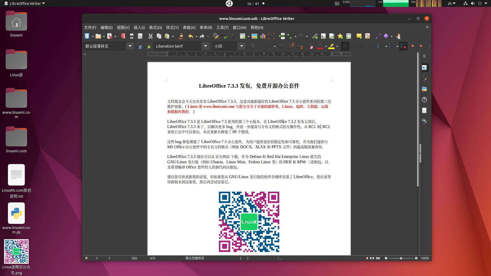Apply the yellow highlighting color

[331, 46]
